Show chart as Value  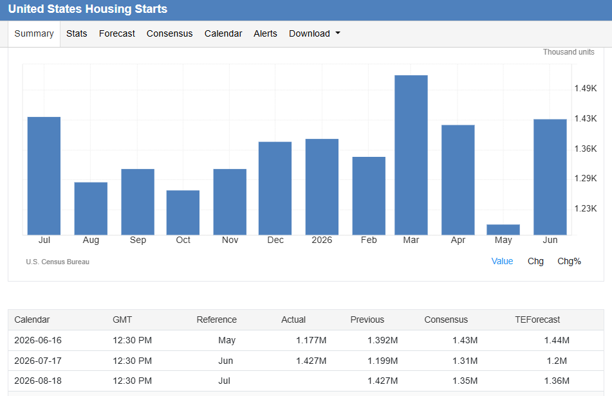[502, 261]
